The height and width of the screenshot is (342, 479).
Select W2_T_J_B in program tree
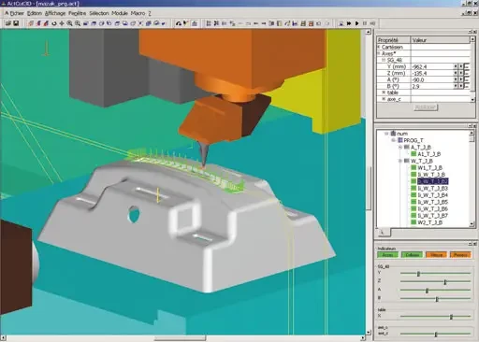[x=429, y=222]
